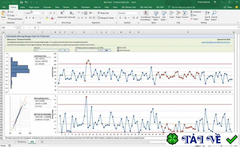Switch to the Insert tab
240x147 pixels.
pyautogui.click(x=22, y=7)
